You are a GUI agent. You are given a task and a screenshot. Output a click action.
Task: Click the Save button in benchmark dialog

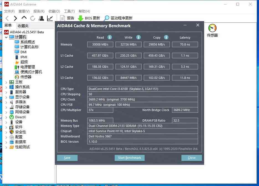[x=67, y=158]
